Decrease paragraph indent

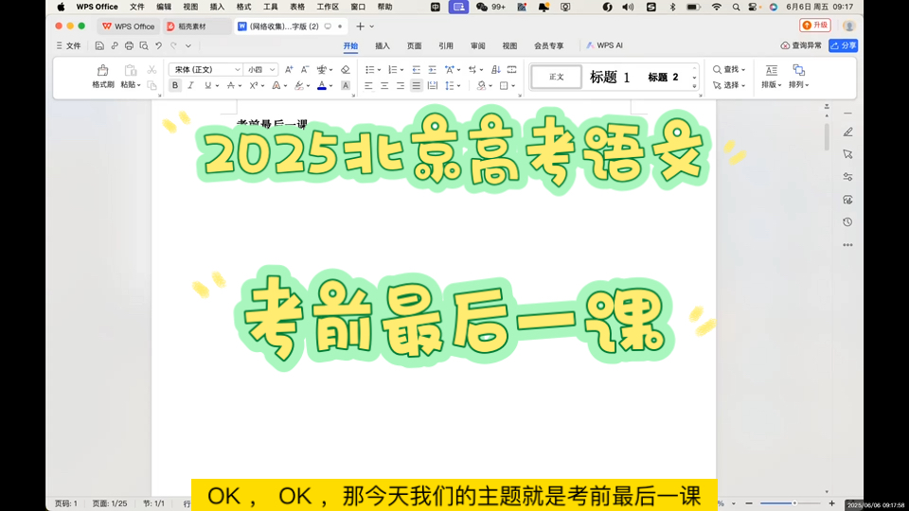[417, 69]
